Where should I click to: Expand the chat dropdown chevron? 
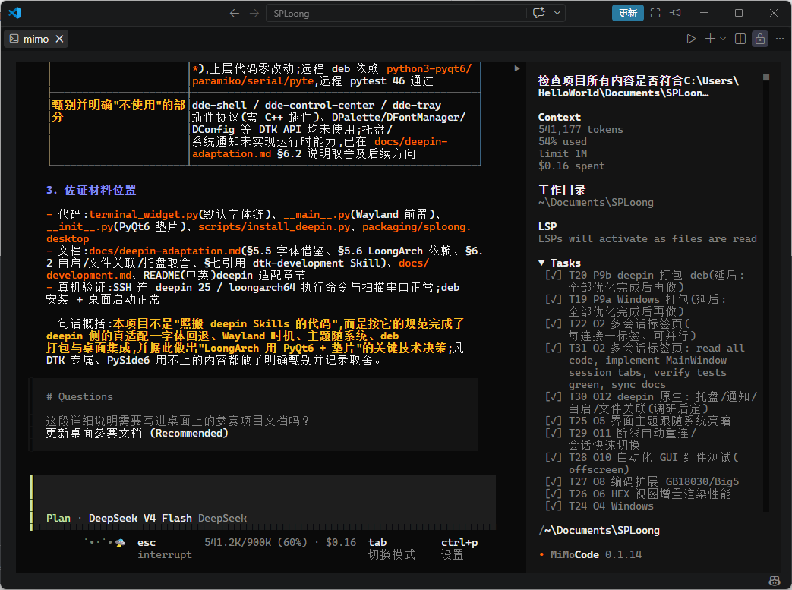tap(557, 13)
